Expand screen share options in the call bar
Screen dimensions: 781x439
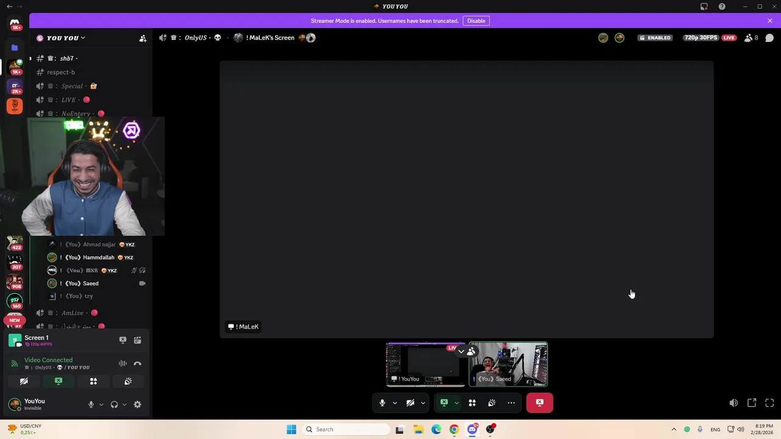456,403
